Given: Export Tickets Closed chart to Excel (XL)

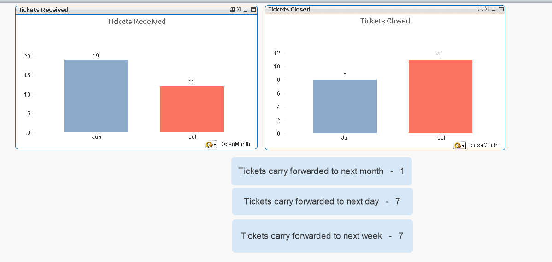Looking at the screenshot, I should coord(487,9).
